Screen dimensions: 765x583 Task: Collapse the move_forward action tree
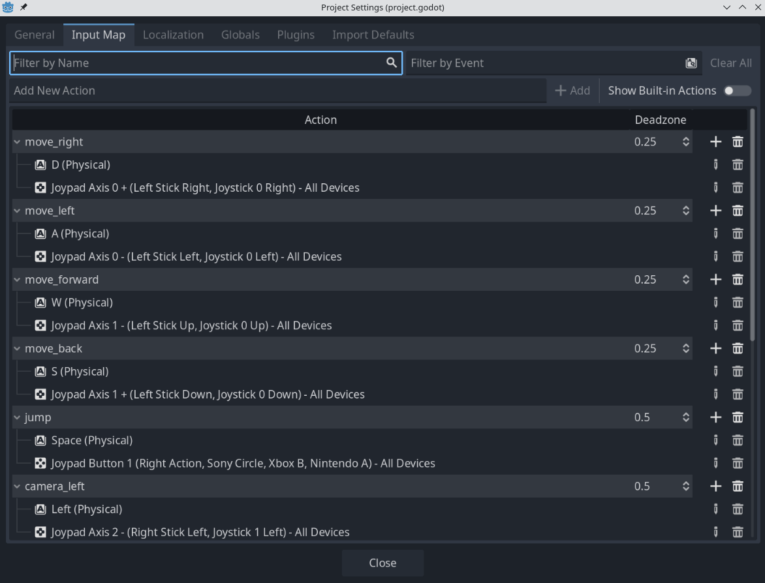(x=18, y=280)
